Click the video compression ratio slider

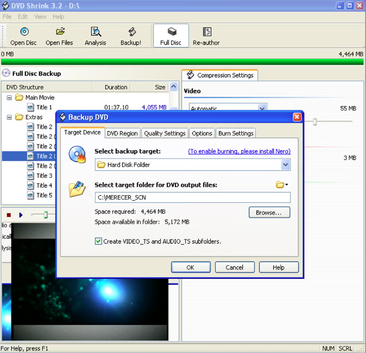coord(315,122)
